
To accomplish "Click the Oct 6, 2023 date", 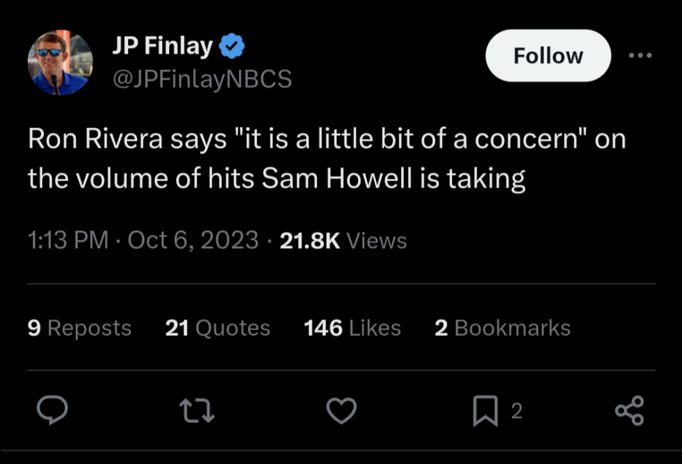I will 193,241.
